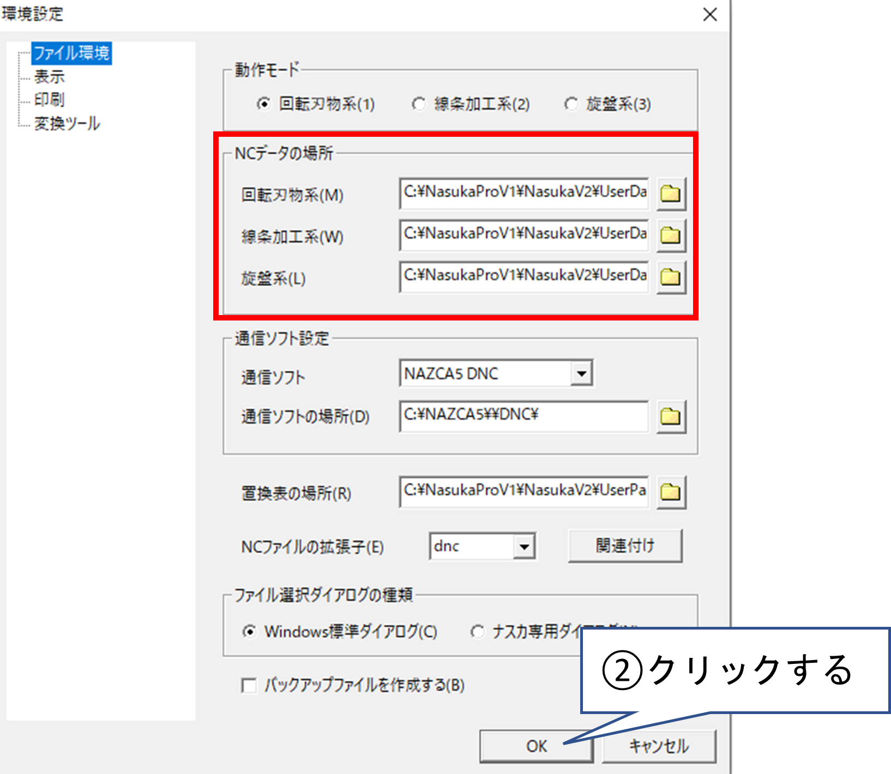Image resolution: width=891 pixels, height=774 pixels.
Task: Open 表示 settings page
Action: (49, 77)
